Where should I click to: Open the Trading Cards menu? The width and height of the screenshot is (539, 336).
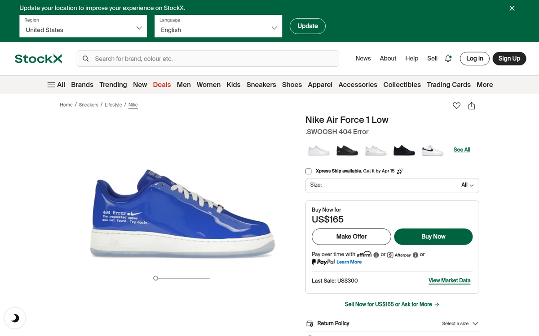click(448, 85)
